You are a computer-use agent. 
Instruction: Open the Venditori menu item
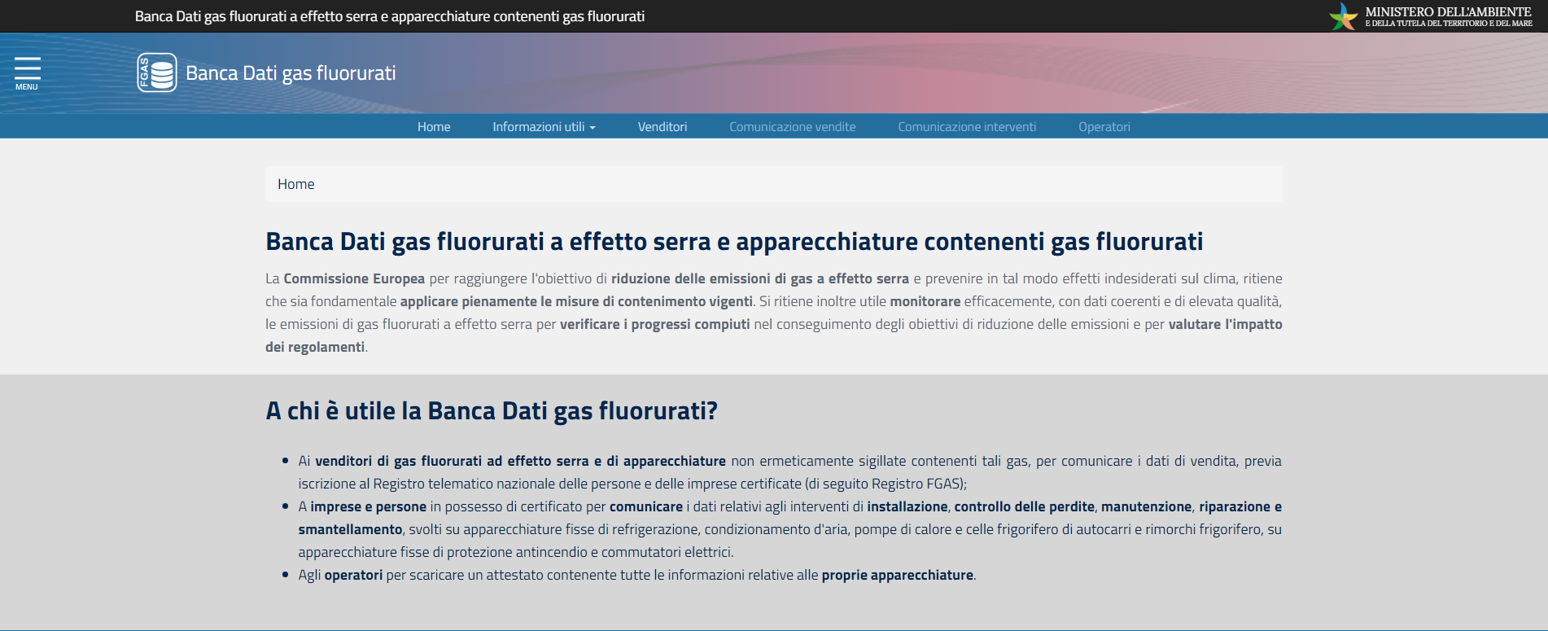[x=662, y=127]
